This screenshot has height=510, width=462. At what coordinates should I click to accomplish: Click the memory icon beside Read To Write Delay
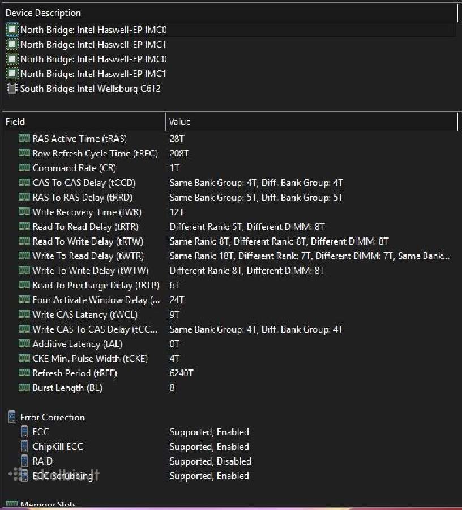24,241
